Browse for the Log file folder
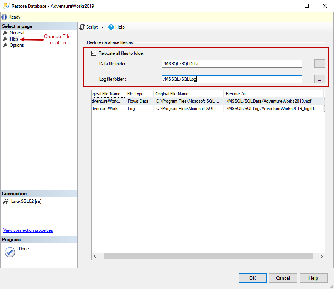Viewport: 334px width, 289px height. click(x=320, y=79)
